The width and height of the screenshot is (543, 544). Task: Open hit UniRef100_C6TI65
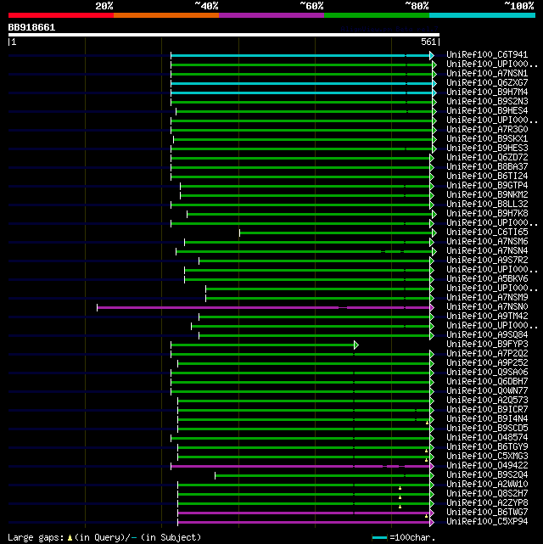tap(487, 232)
